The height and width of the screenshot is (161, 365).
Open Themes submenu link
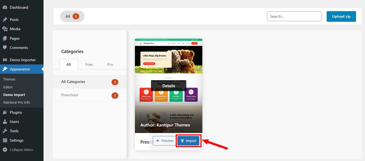click(x=9, y=79)
